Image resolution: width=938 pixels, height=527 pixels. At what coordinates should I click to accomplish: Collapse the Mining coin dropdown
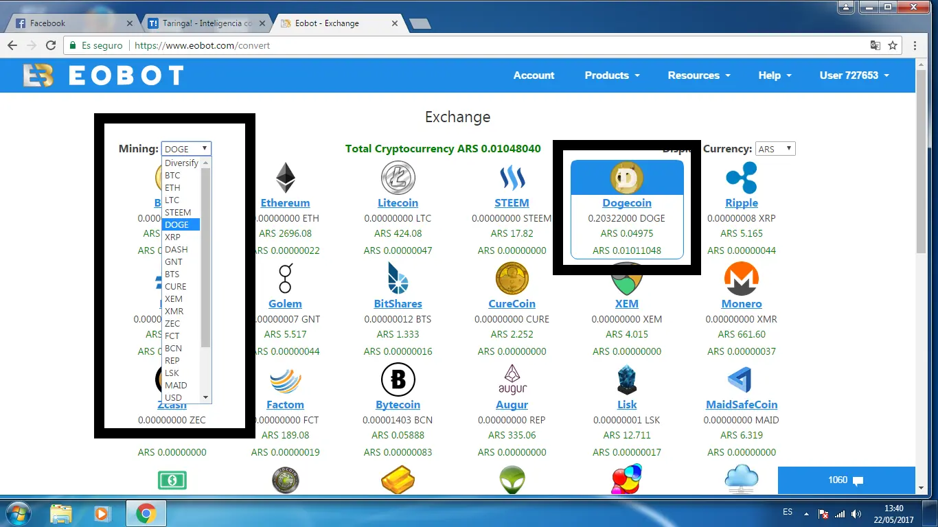[186, 149]
